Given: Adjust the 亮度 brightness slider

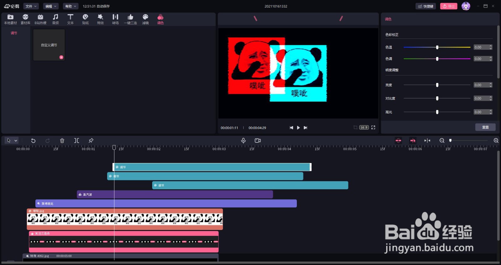Looking at the screenshot, I should click(x=437, y=85).
